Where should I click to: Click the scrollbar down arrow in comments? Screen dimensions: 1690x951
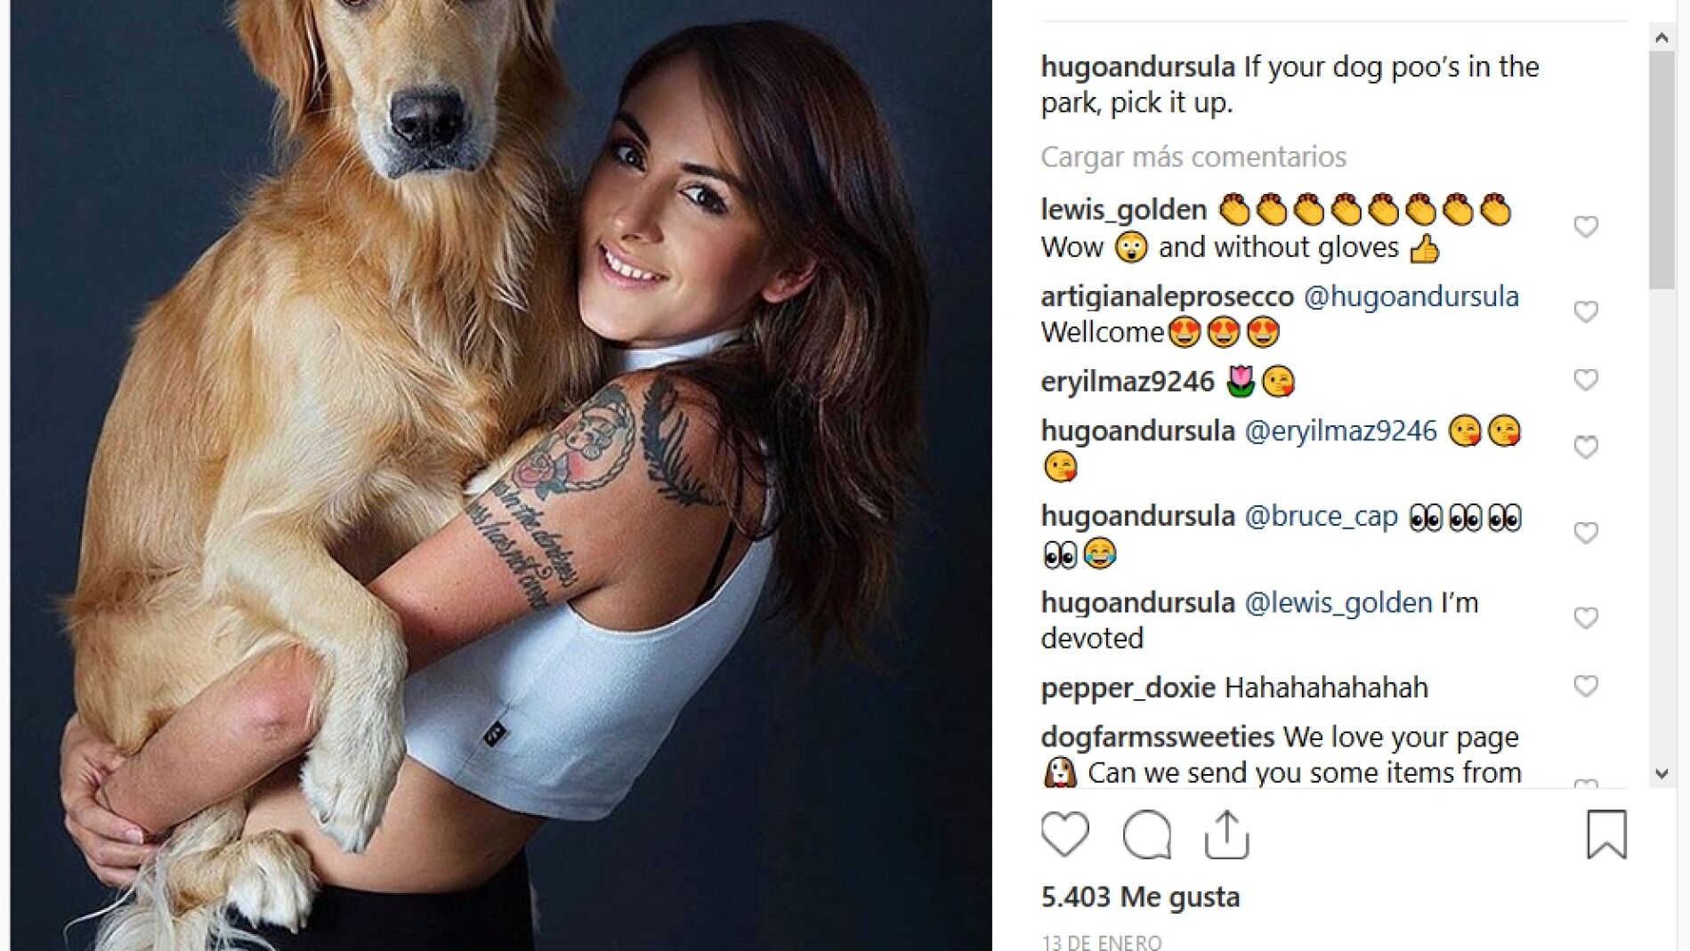pyautogui.click(x=1662, y=773)
